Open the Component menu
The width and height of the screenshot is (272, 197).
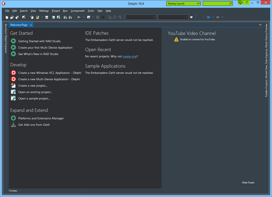(78, 11)
